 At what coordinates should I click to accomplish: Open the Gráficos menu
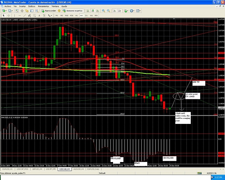point(32,6)
